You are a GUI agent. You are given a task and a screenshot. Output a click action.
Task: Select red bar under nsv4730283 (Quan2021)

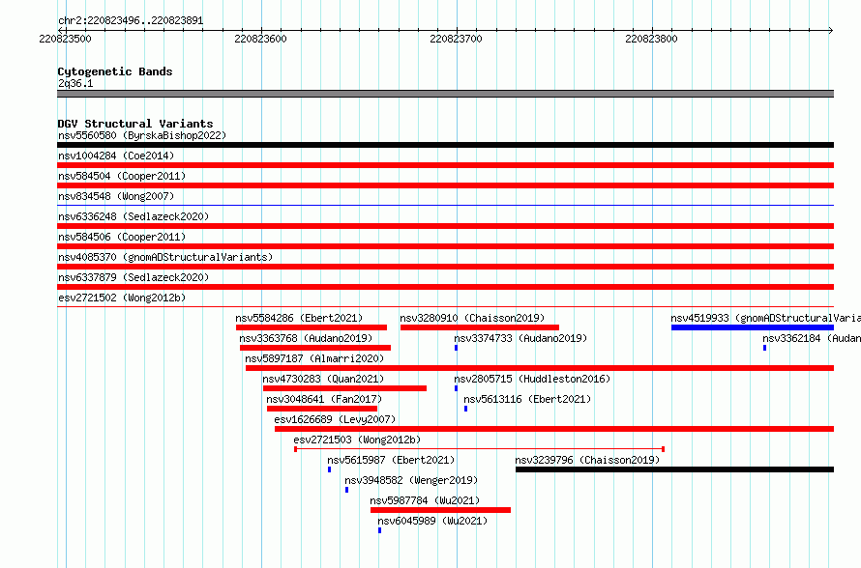point(344,388)
